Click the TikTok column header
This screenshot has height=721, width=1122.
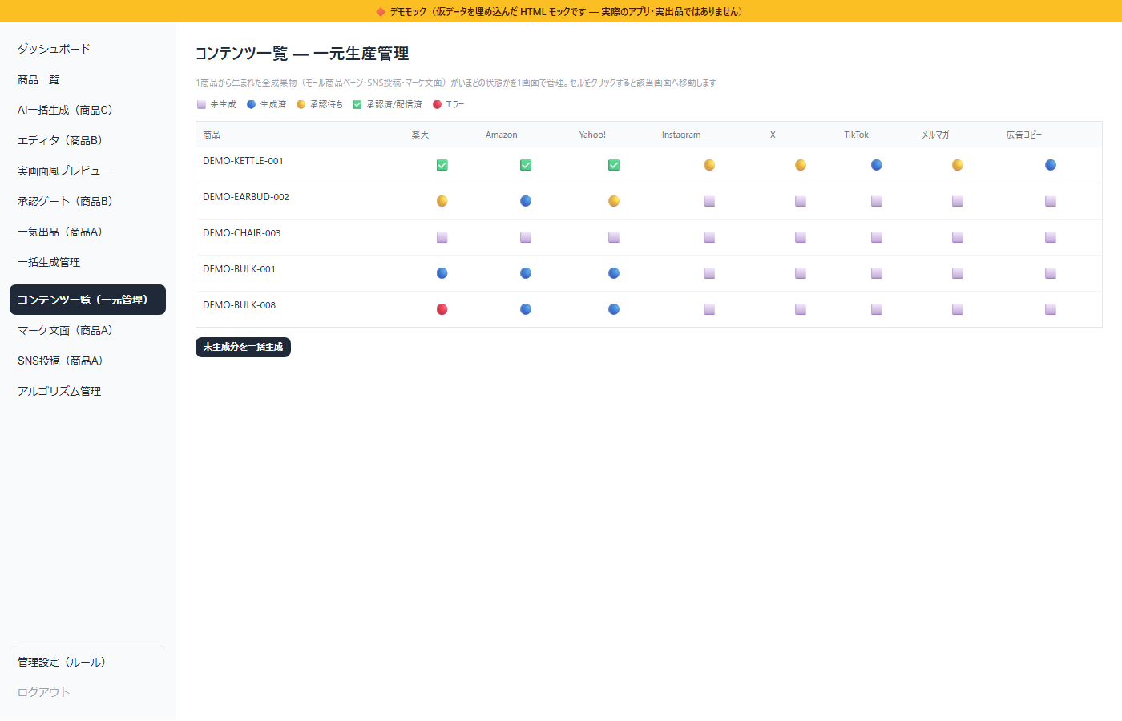856,135
